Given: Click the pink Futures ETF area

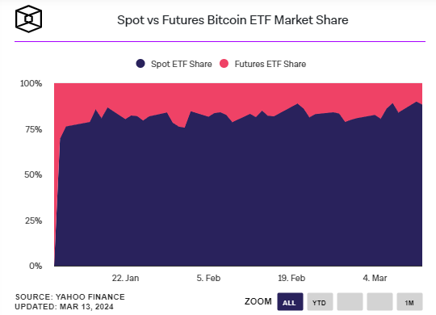Looking at the screenshot, I should click(238, 96).
